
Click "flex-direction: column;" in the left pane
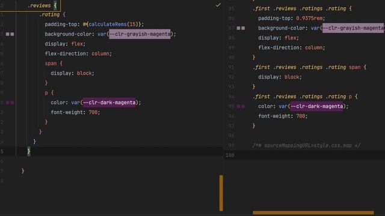[78, 53]
